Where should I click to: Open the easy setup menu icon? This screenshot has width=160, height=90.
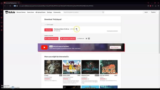[158, 6]
